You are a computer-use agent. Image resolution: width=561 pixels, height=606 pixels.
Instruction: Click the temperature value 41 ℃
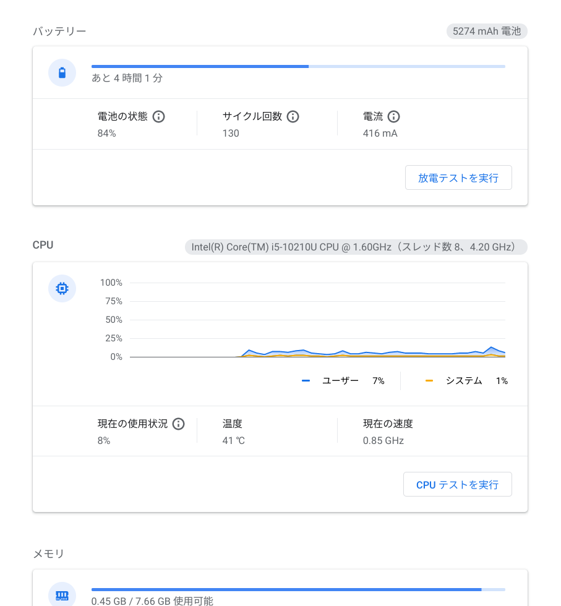click(x=234, y=441)
